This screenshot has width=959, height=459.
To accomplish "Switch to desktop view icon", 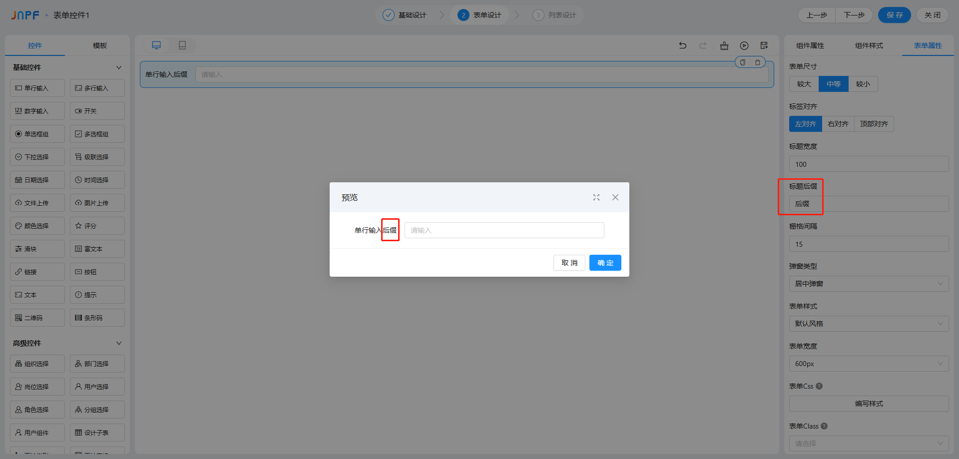I will click(156, 45).
